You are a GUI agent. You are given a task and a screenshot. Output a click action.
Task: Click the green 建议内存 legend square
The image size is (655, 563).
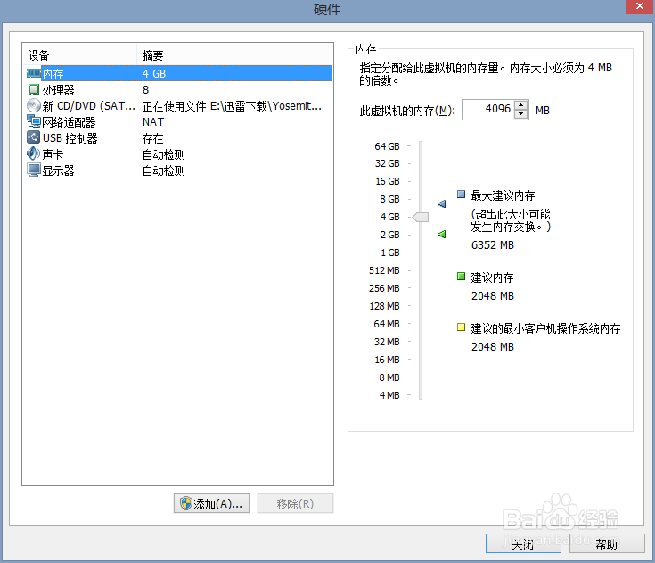pyautogui.click(x=461, y=276)
